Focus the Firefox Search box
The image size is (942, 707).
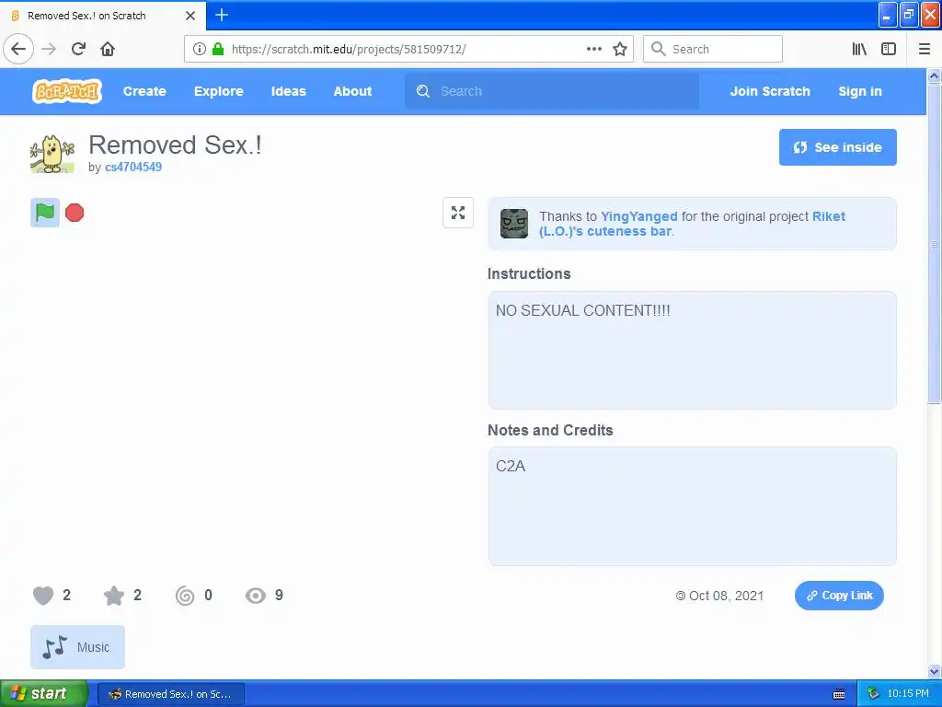click(x=713, y=49)
